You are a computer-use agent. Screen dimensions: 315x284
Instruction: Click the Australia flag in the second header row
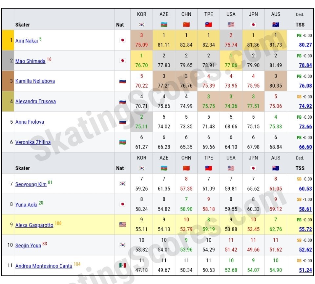275,168
